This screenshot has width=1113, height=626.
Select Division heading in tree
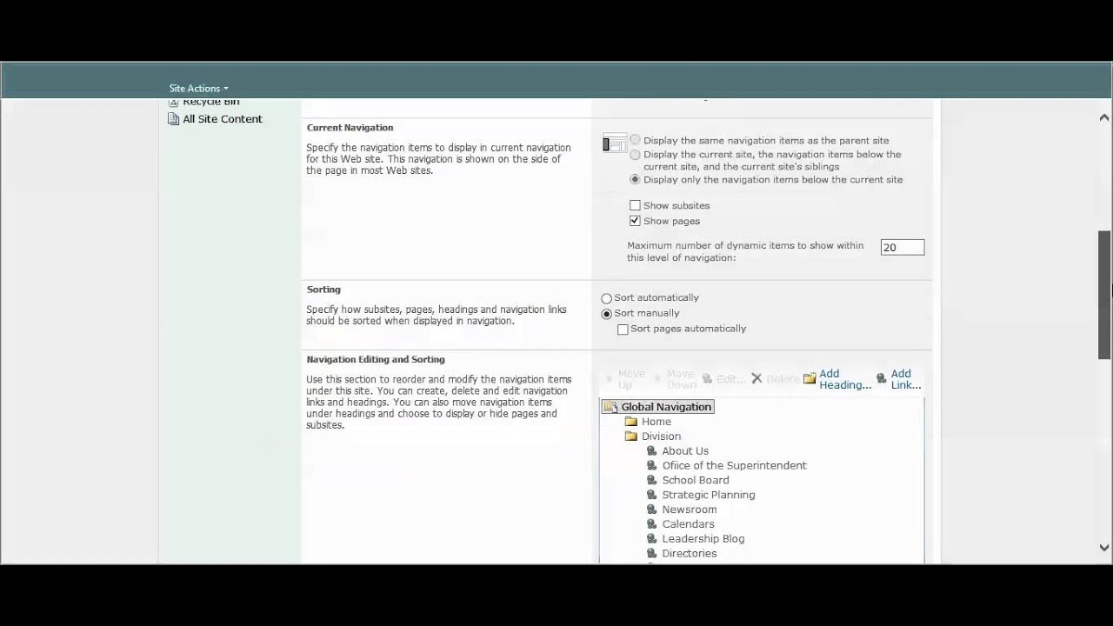(x=661, y=436)
